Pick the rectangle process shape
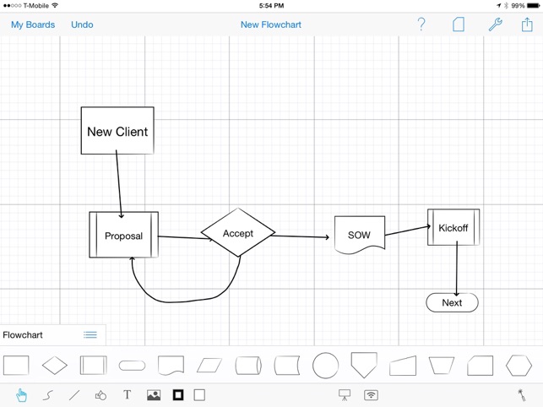The height and width of the screenshot is (407, 543). 16,365
